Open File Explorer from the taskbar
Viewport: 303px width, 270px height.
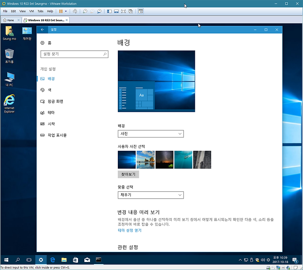pyautogui.click(x=64, y=260)
